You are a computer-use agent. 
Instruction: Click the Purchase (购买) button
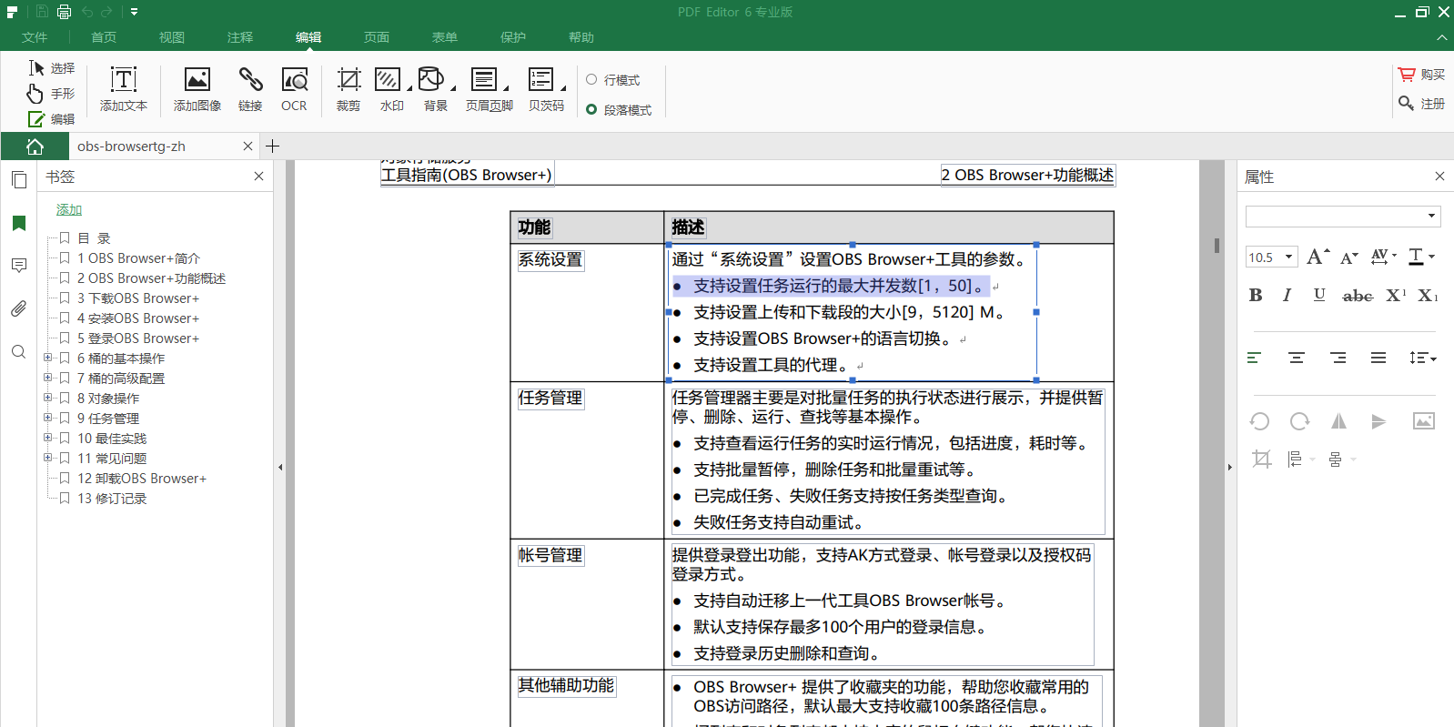[1422, 75]
